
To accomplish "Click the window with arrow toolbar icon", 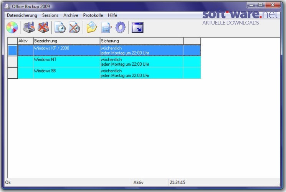I will coord(137,28).
